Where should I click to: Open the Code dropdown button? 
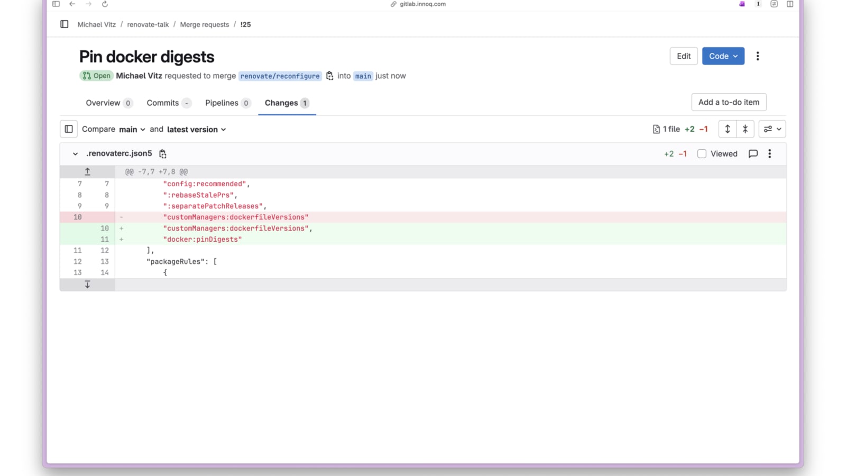[723, 56]
